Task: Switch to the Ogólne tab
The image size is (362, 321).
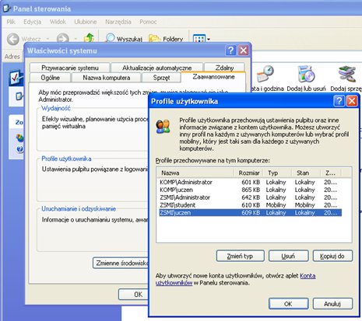Action: (x=51, y=78)
